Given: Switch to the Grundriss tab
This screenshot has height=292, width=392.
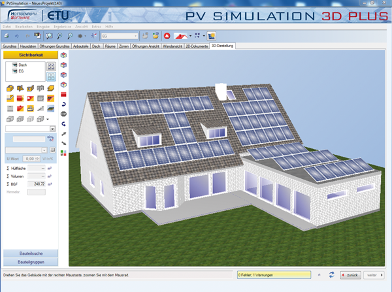Looking at the screenshot, I should point(10,46).
